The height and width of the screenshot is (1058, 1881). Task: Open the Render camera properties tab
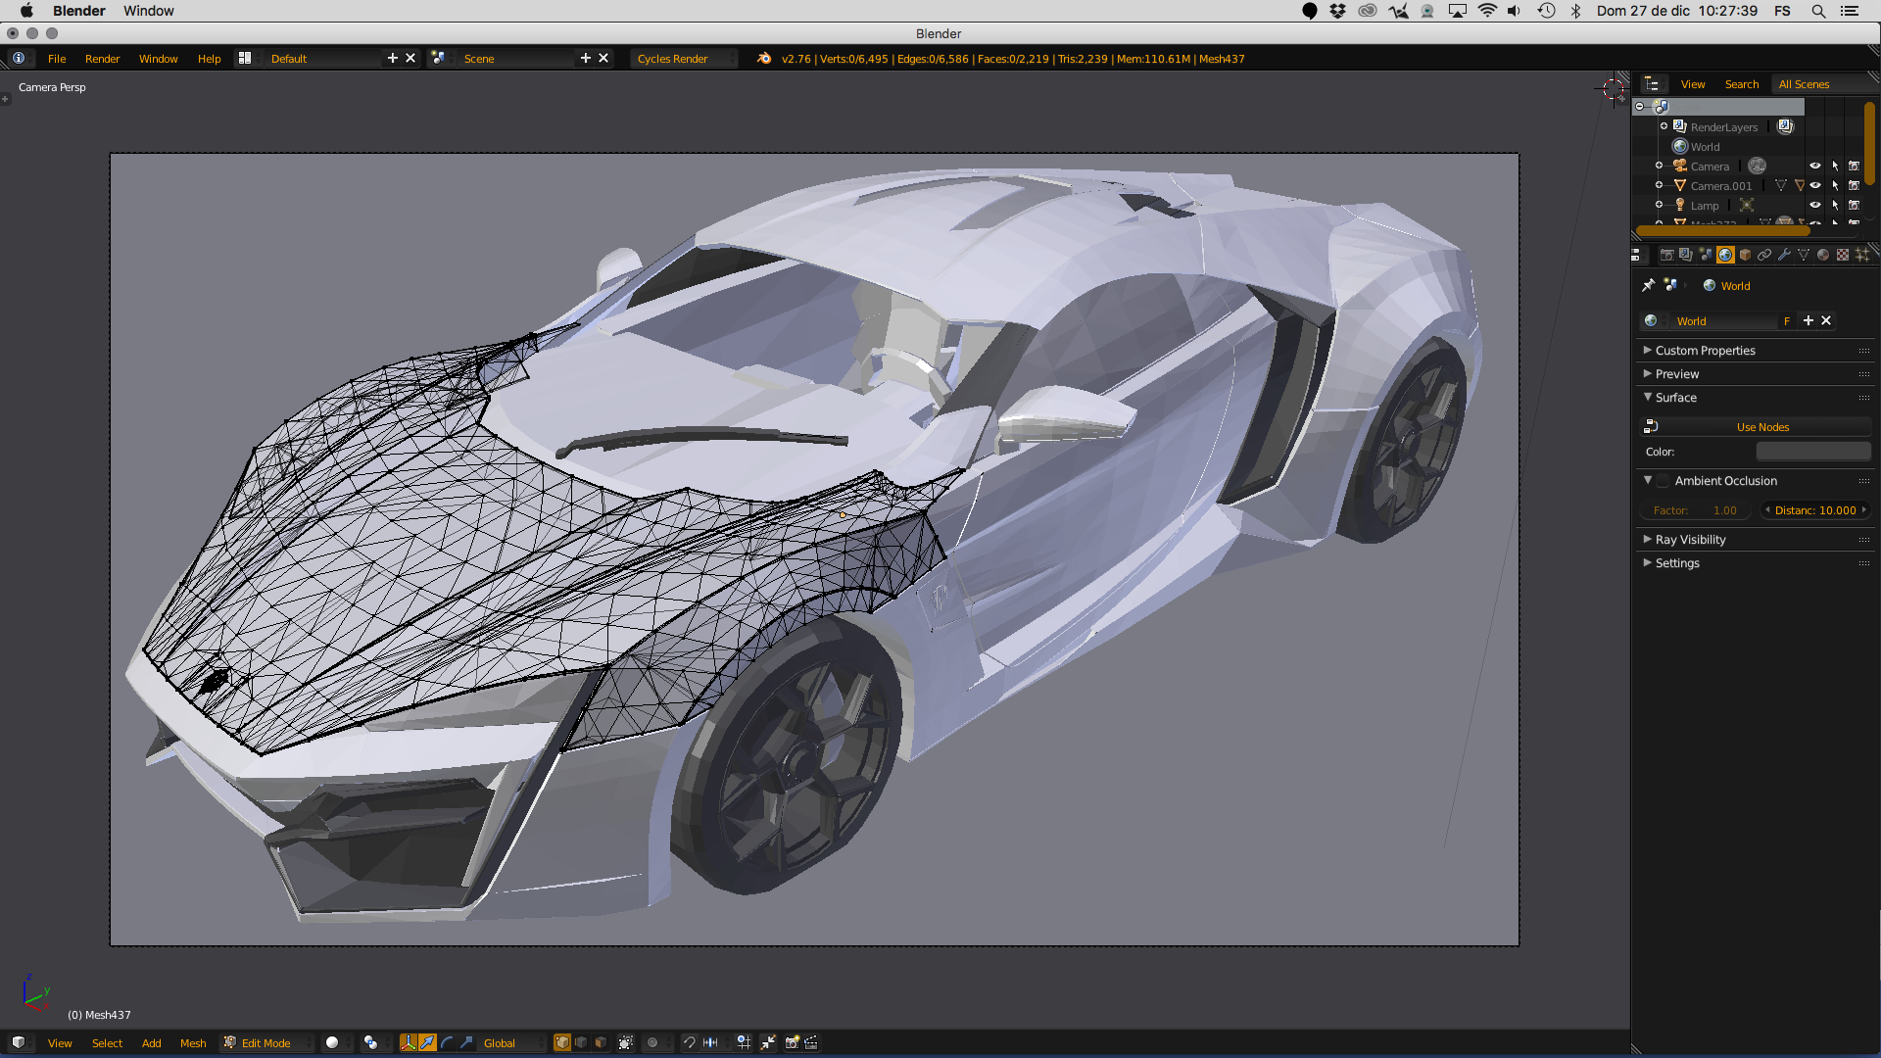pos(1666,255)
